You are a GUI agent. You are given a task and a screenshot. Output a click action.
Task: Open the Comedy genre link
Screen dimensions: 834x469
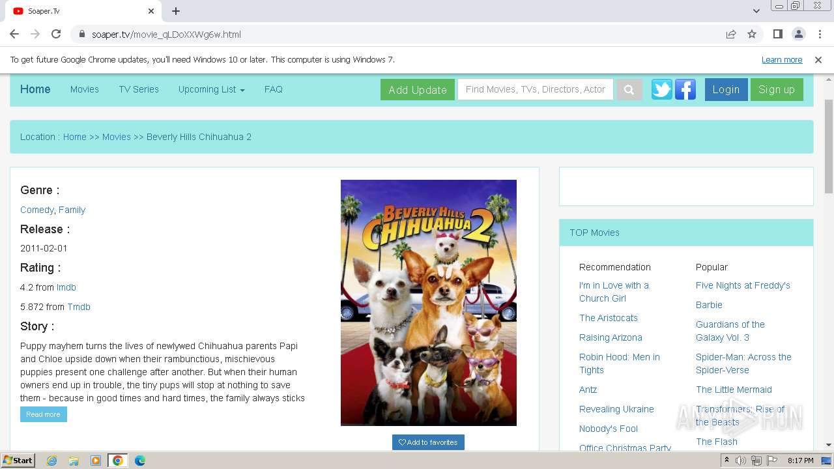37,210
